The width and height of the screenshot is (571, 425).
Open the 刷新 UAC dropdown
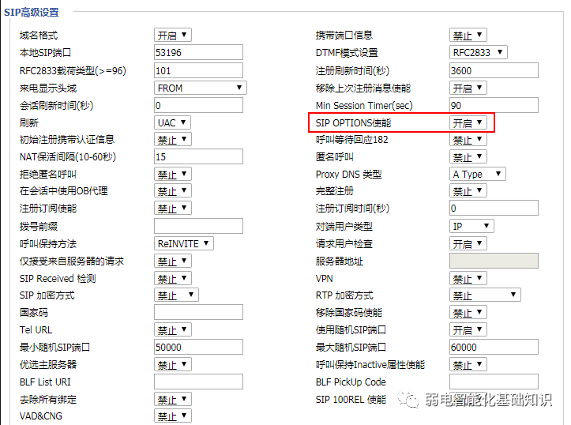[x=172, y=122]
